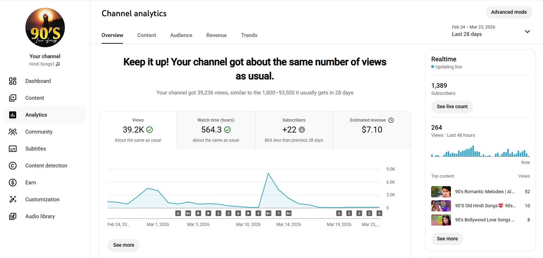Click the See live count button
543x258 pixels.
(x=452, y=106)
